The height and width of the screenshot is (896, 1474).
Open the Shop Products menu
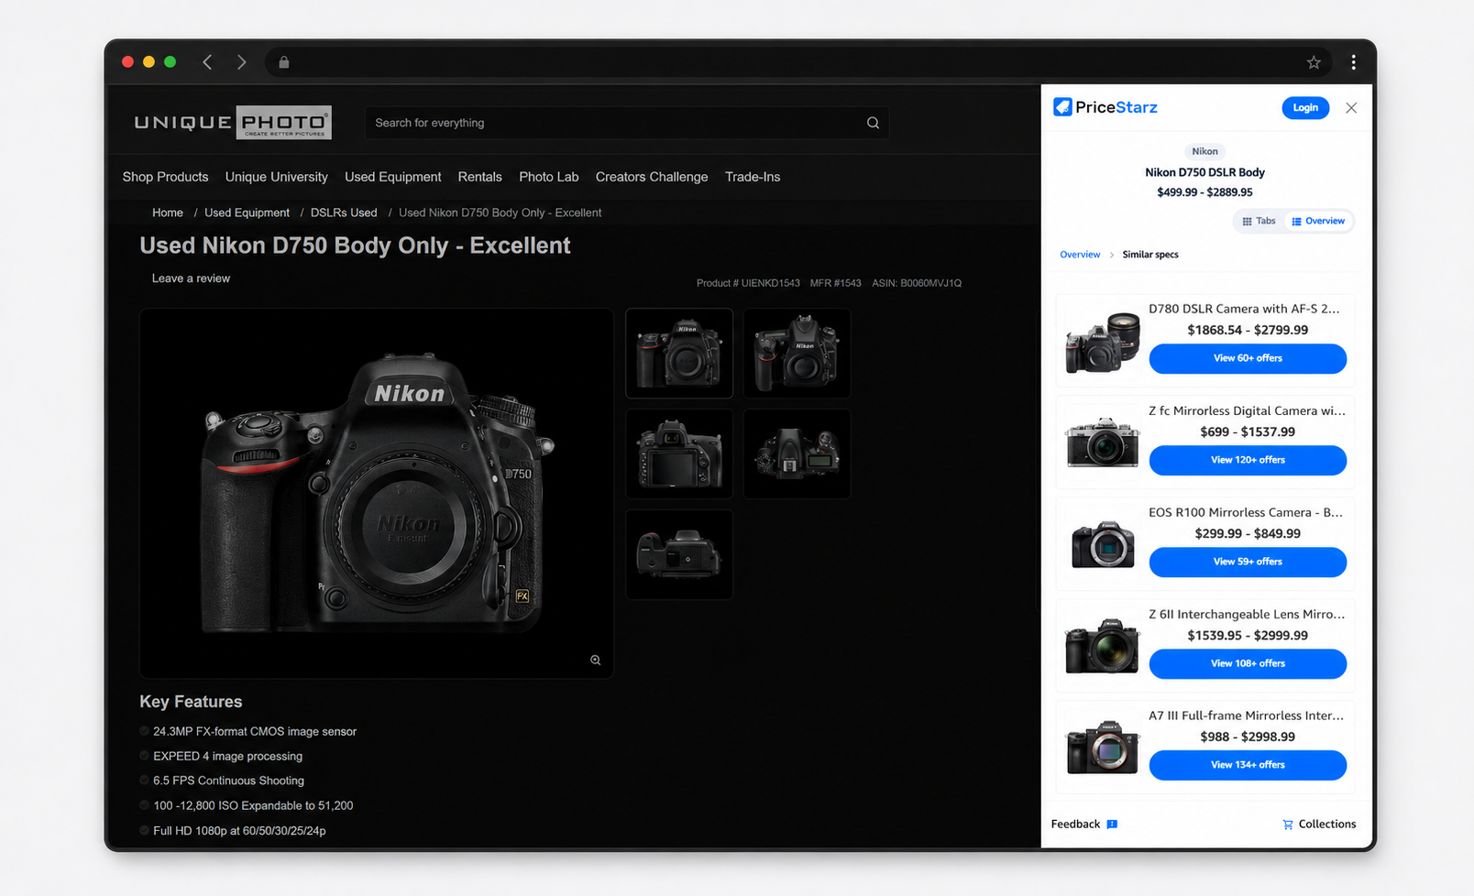pyautogui.click(x=166, y=177)
